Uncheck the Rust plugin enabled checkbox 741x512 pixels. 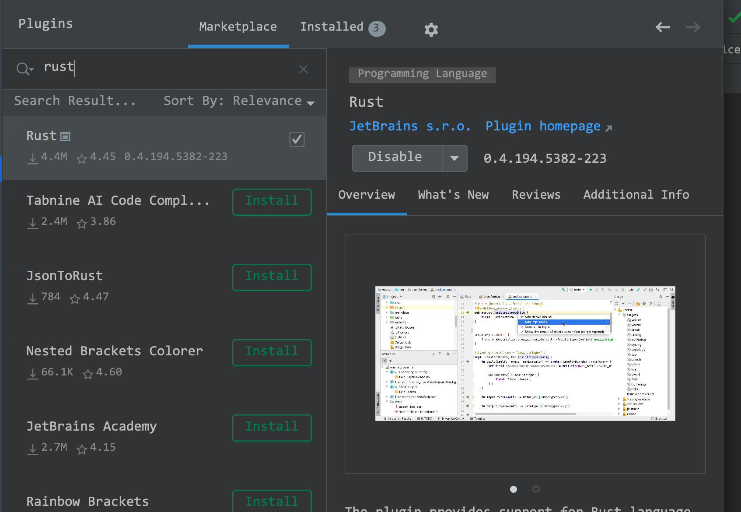(297, 139)
